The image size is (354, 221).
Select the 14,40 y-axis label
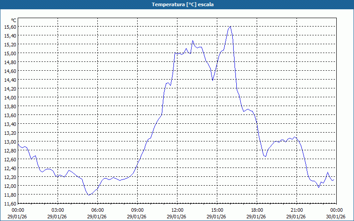[x=10, y=80]
